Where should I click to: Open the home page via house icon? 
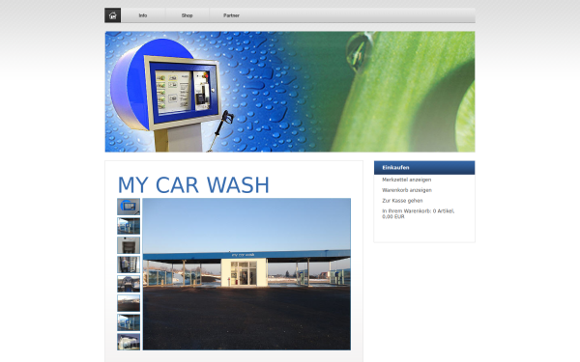coord(113,15)
